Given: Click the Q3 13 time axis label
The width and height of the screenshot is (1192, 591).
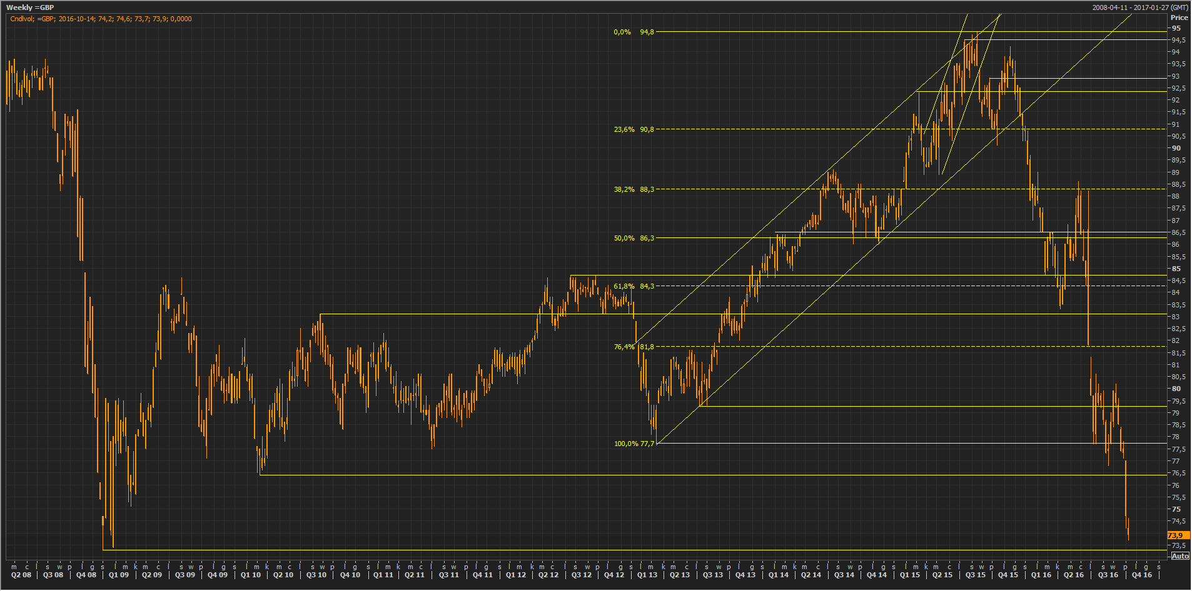Looking at the screenshot, I should 712,575.
